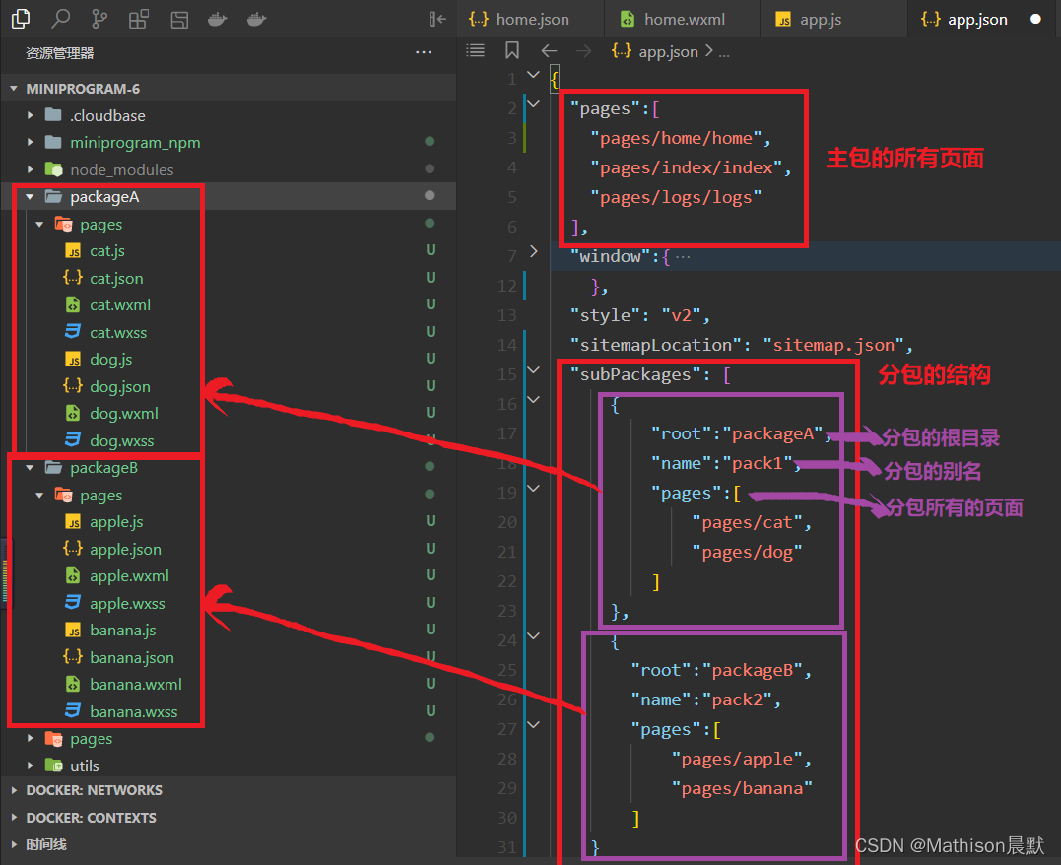Fold the subPackages array at line 15

point(533,370)
